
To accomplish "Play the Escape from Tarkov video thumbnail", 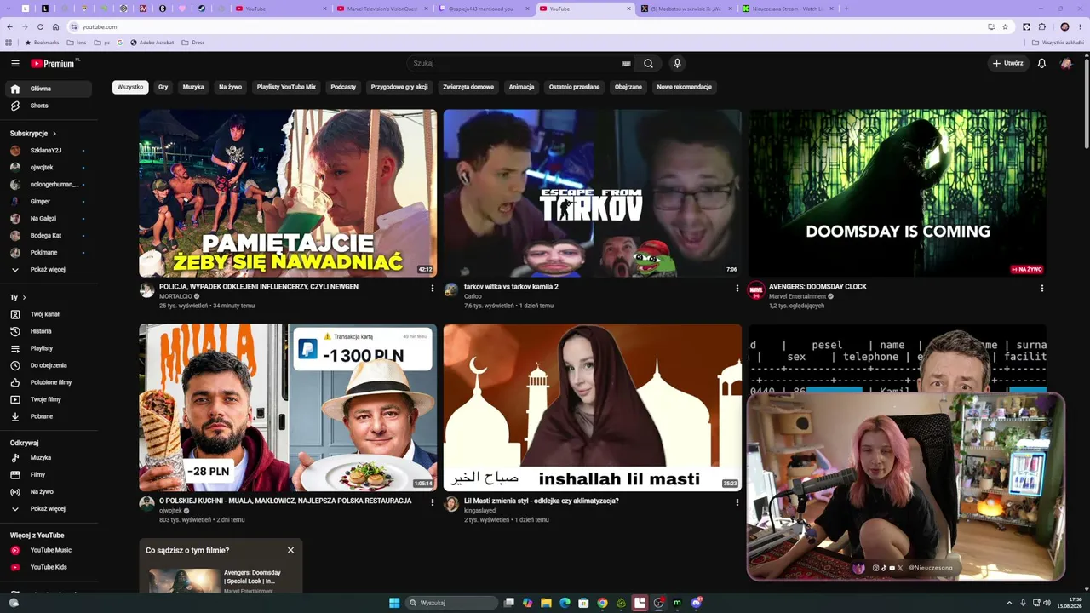I will pyautogui.click(x=593, y=193).
